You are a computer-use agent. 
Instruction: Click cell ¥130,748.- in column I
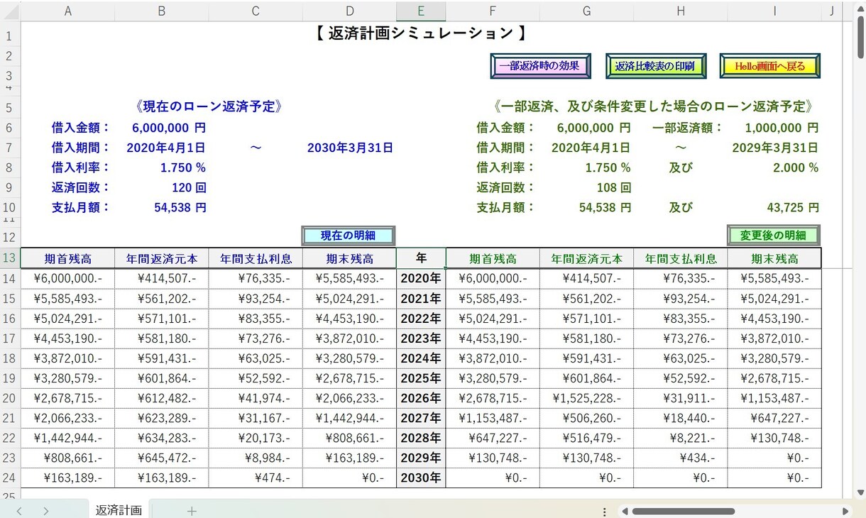click(x=774, y=438)
